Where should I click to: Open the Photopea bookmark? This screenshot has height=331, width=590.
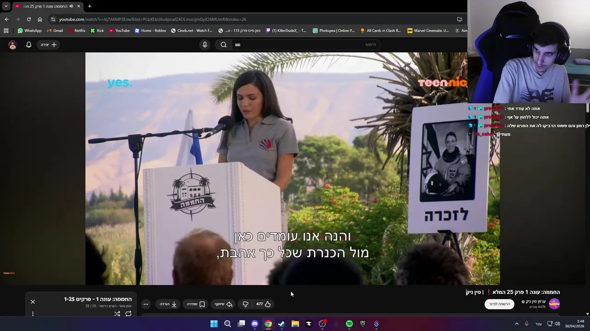pos(334,30)
